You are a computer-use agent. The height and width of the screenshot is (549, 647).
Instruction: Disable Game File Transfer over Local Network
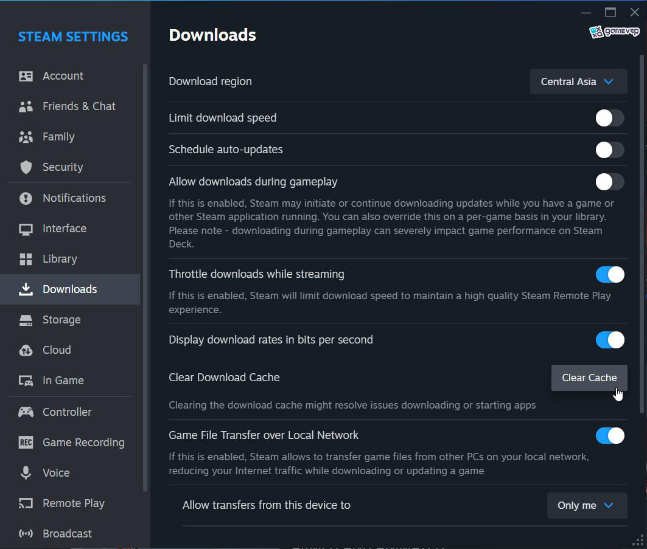click(x=609, y=436)
